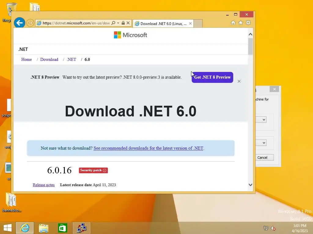
Task: Open recommended downloads for latest .NET link
Action: pos(148,148)
